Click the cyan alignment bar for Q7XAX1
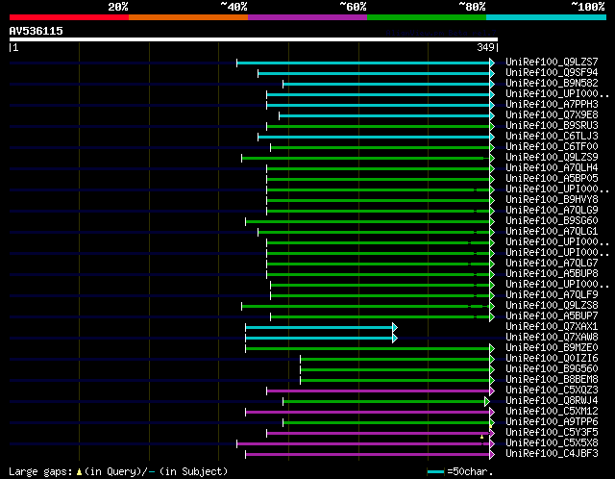Viewport: 615px width, 479px height. click(321, 327)
